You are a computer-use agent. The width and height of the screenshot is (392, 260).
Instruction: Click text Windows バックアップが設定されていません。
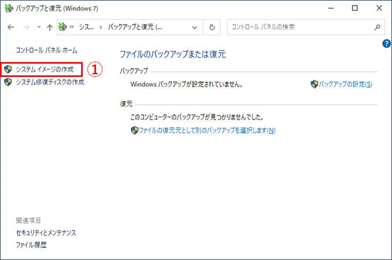(187, 84)
